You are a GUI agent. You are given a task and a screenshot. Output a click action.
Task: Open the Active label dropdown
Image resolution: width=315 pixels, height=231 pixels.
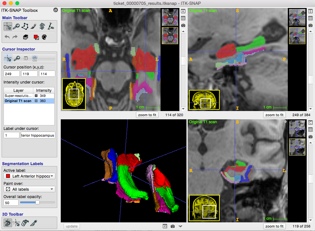click(x=29, y=176)
